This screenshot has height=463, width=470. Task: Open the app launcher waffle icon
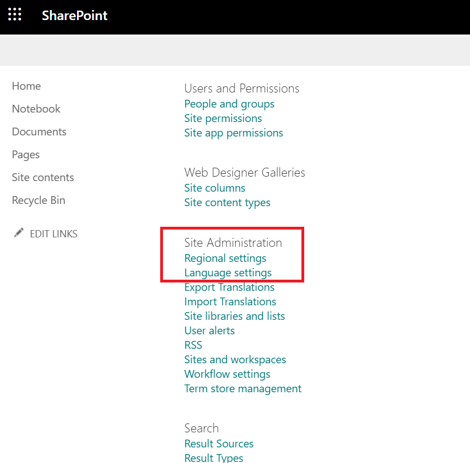pyautogui.click(x=15, y=14)
